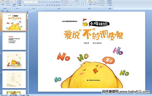Click the Reset (重设) slide button

coord(20,3)
